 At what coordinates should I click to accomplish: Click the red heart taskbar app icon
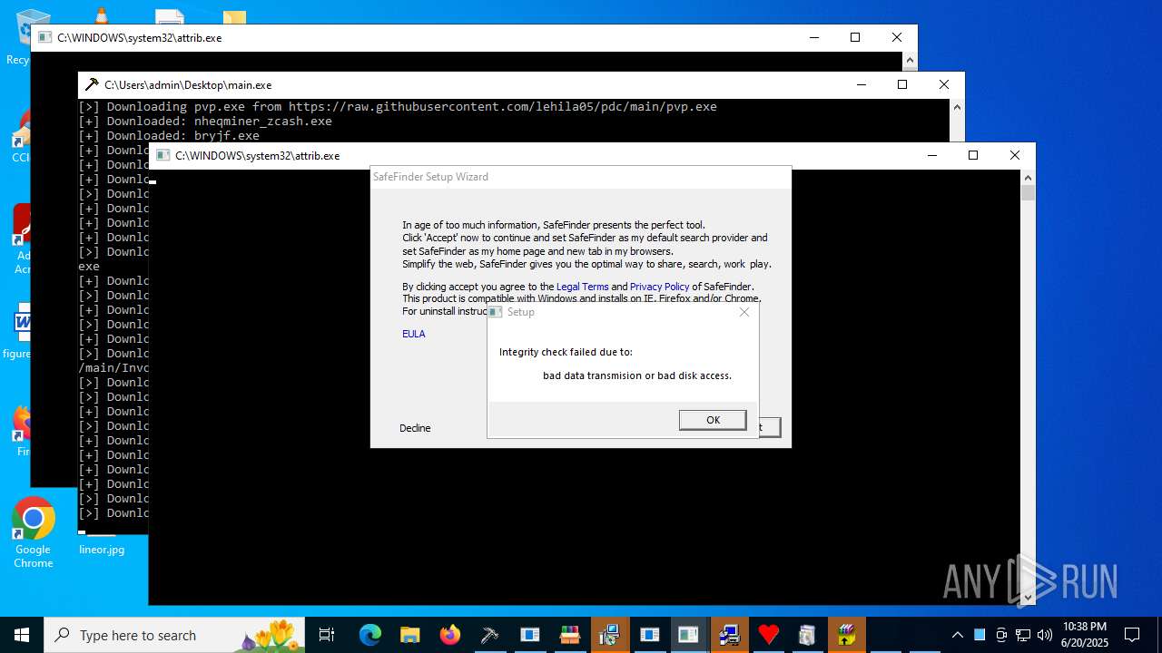tap(768, 635)
